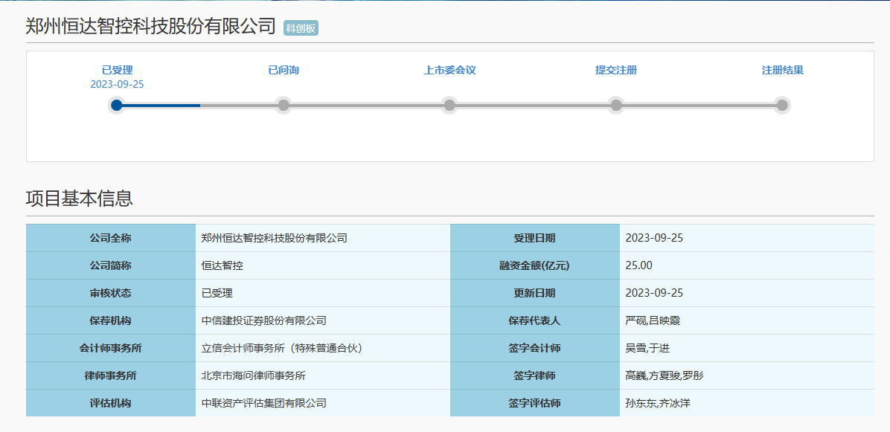
Task: Click accounting firm 立信会计师事务所 cell
Action: pyautogui.click(x=282, y=348)
